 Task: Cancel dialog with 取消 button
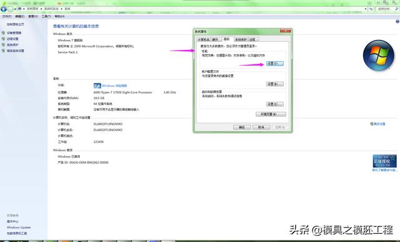[261, 127]
